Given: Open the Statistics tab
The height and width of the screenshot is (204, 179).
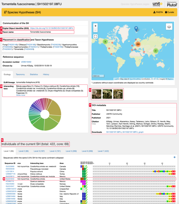Looking at the screenshot, I should tap(34, 74).
